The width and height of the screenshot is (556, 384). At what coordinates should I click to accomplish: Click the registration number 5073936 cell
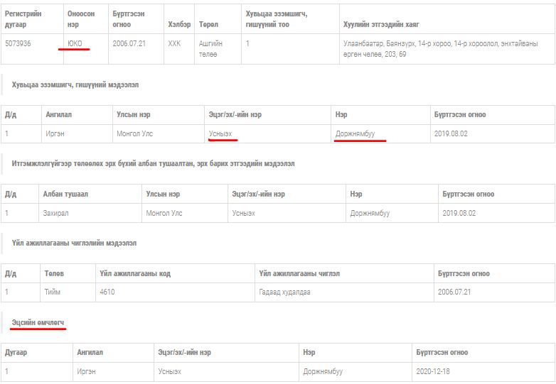[x=18, y=43]
